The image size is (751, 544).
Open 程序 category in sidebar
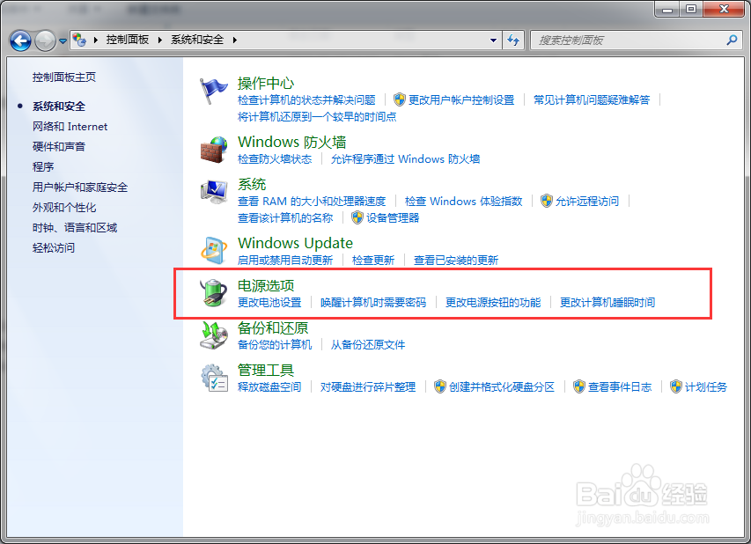click(43, 166)
